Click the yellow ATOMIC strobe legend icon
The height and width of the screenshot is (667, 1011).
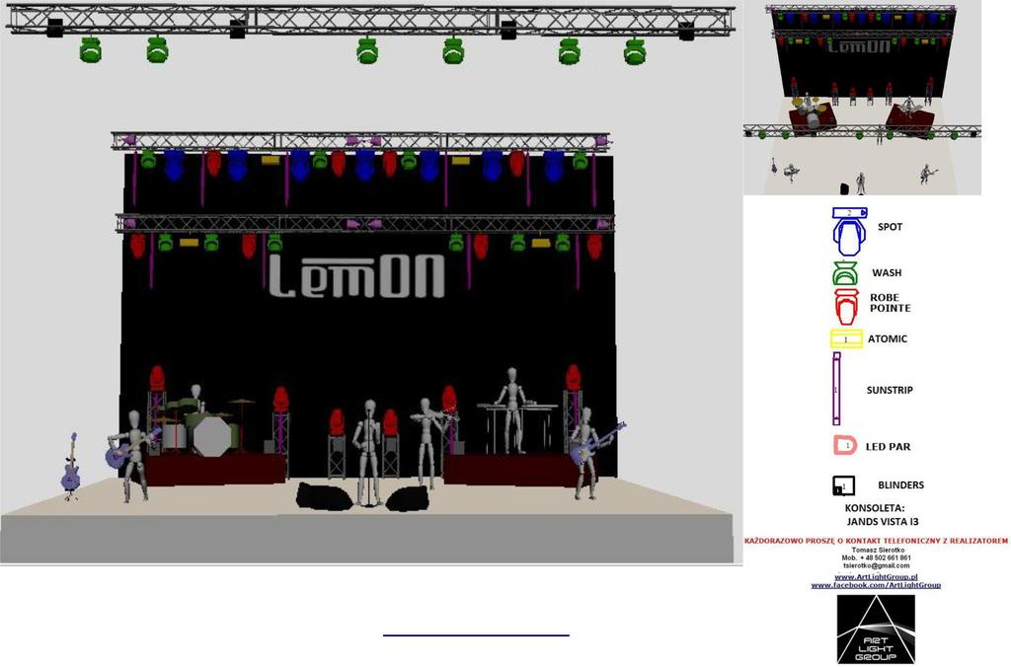[846, 339]
